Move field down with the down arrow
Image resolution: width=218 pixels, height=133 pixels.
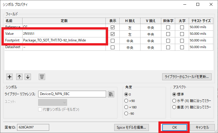click(27, 77)
